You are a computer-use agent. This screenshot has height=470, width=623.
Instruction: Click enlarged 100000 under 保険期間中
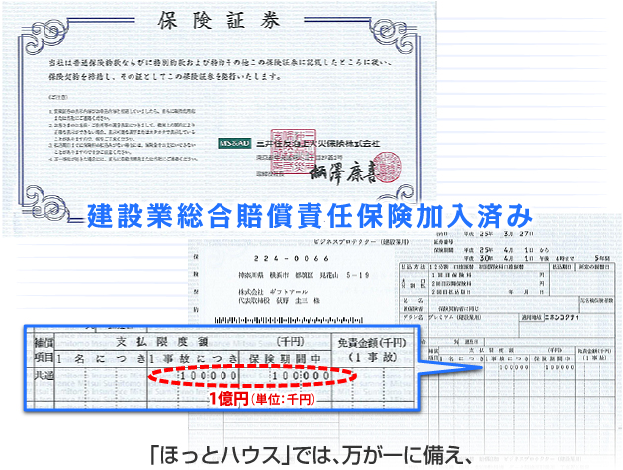tap(301, 375)
